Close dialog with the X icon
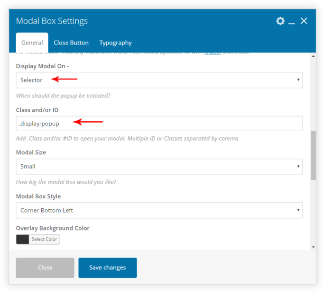 pos(304,21)
